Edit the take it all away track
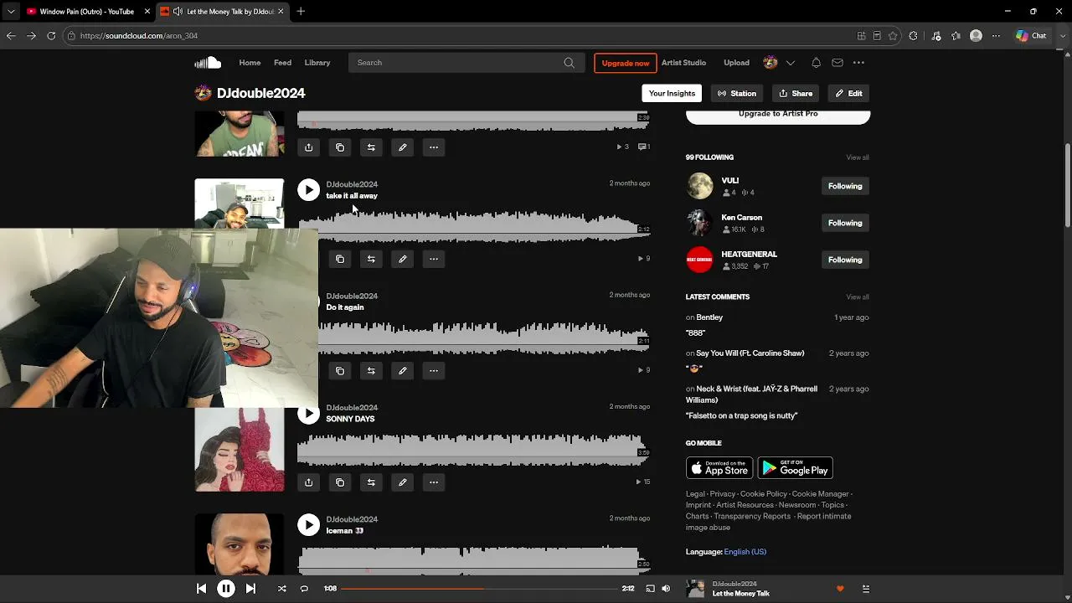 [403, 259]
